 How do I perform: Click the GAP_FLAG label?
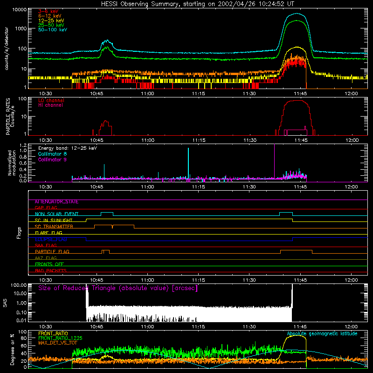tap(46, 207)
